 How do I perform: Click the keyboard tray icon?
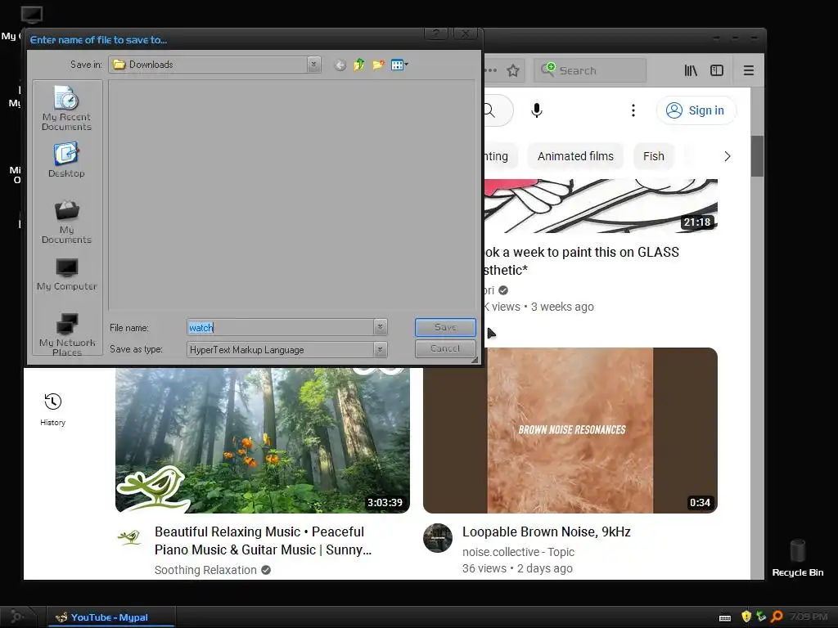coord(725,617)
